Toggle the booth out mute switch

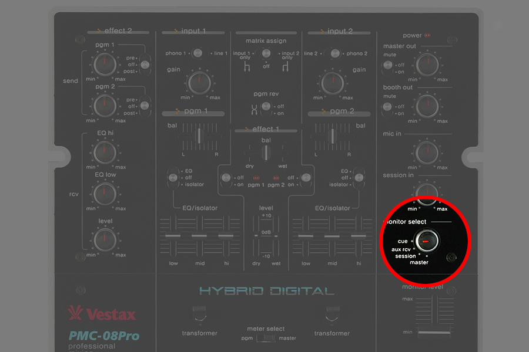[x=387, y=106]
